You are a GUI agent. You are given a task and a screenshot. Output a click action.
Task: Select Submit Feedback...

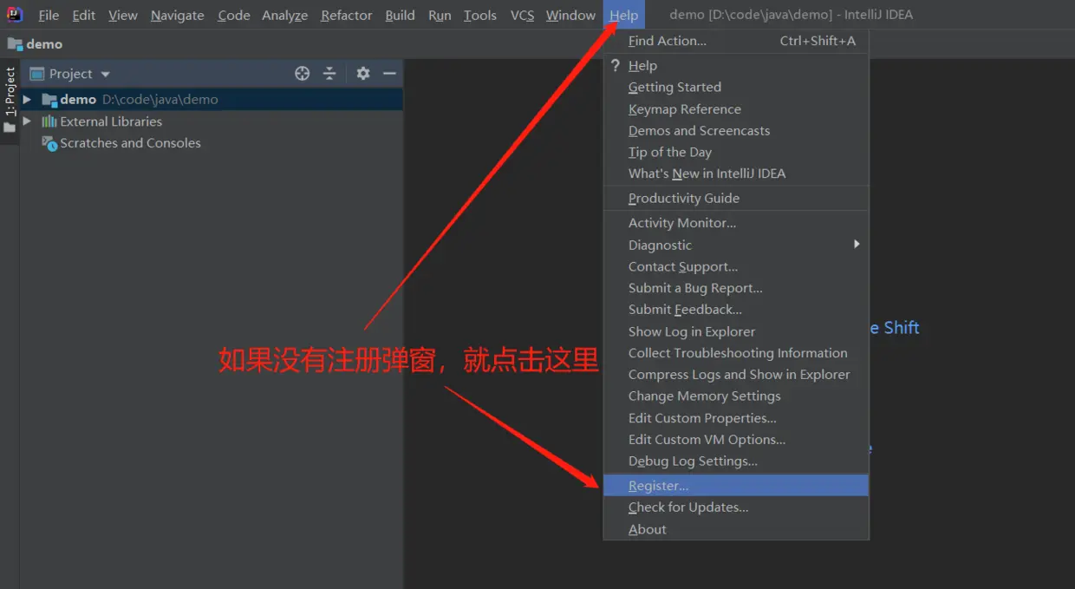coord(736,310)
